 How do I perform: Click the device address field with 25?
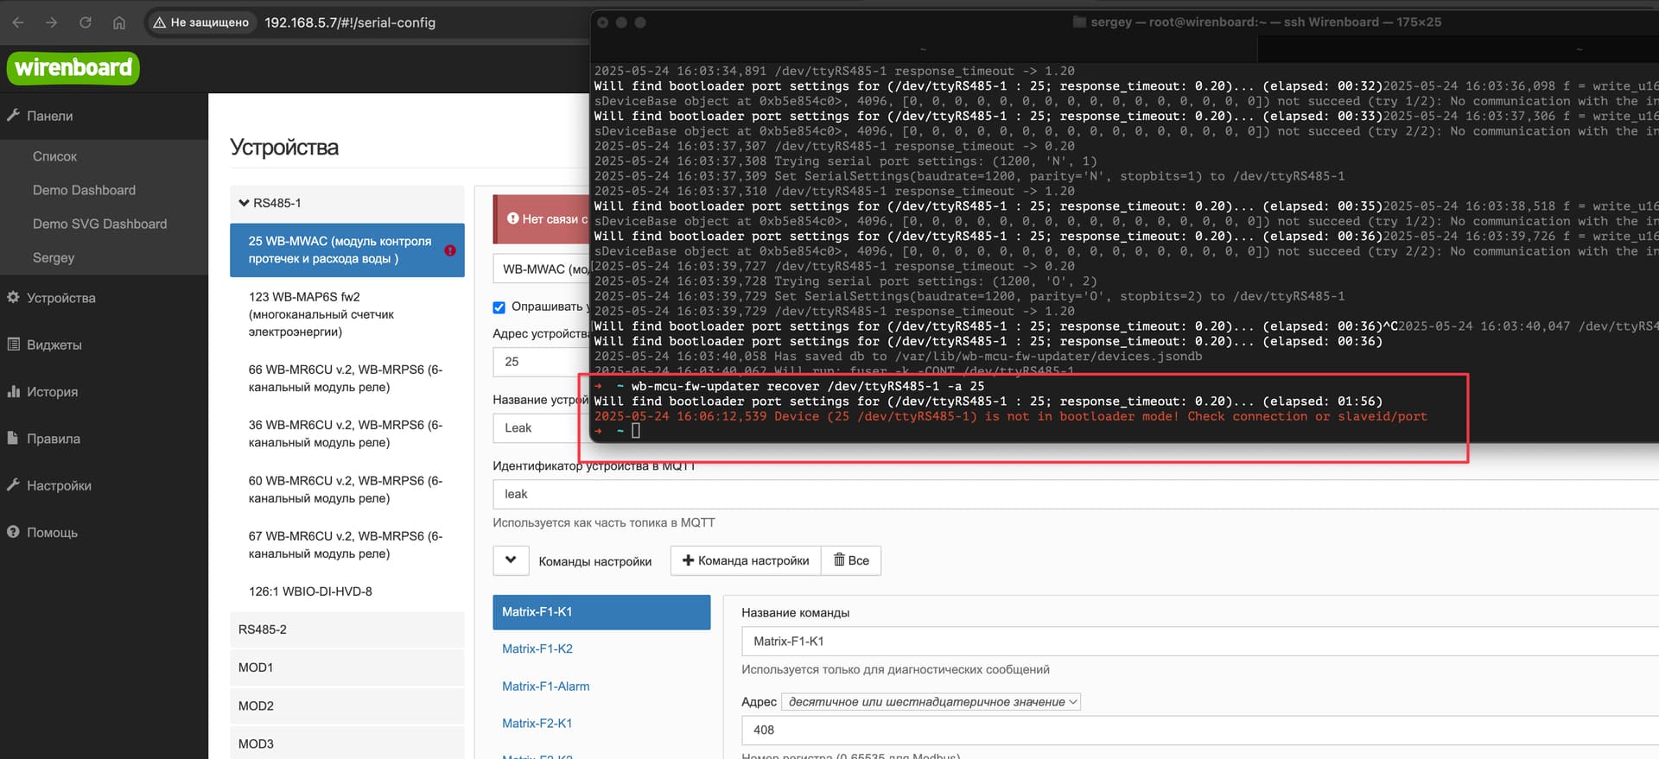click(x=542, y=362)
